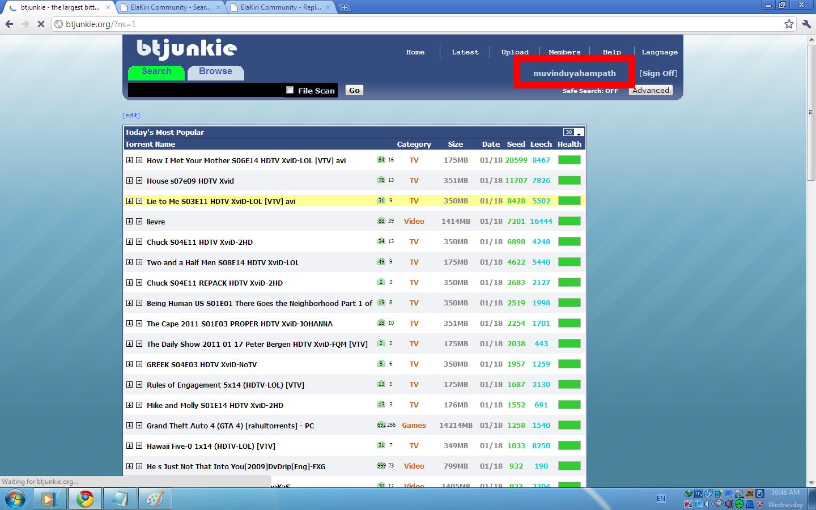Select the green Search tab

pos(156,72)
